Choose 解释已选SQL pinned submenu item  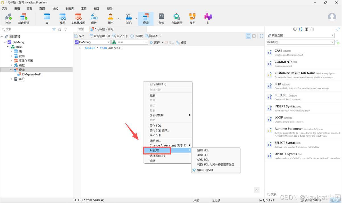click(216, 170)
